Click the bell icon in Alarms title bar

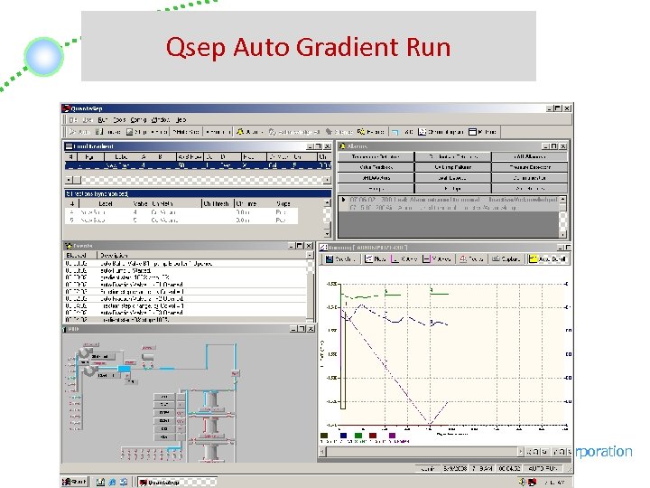tap(343, 146)
